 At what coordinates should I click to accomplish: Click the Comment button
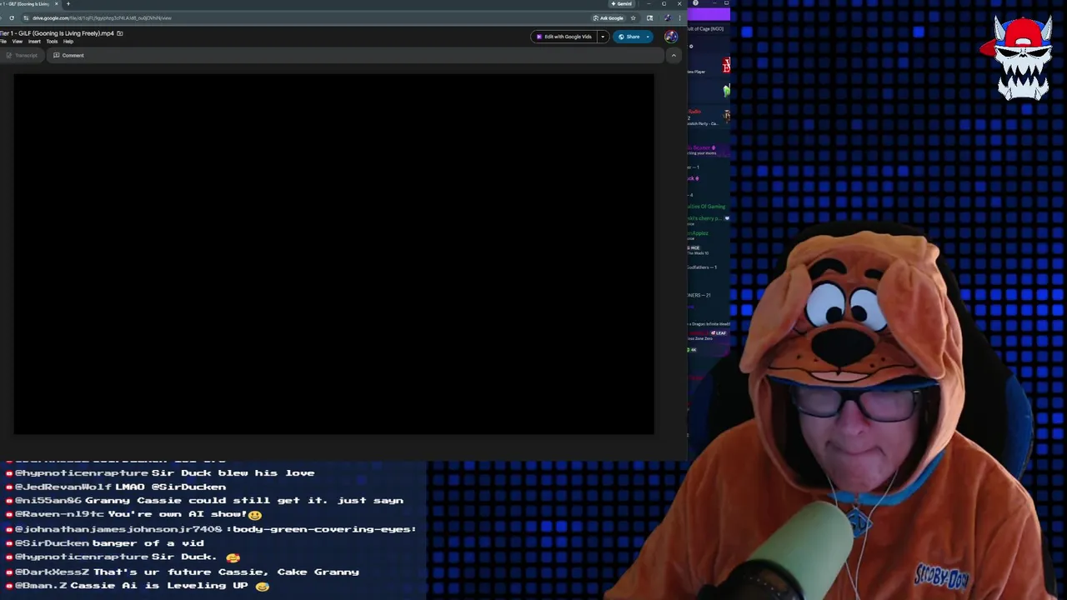coord(68,56)
